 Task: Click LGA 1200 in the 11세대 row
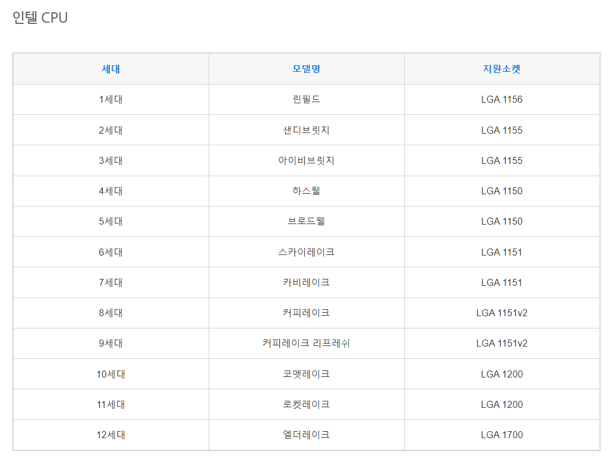tap(502, 404)
